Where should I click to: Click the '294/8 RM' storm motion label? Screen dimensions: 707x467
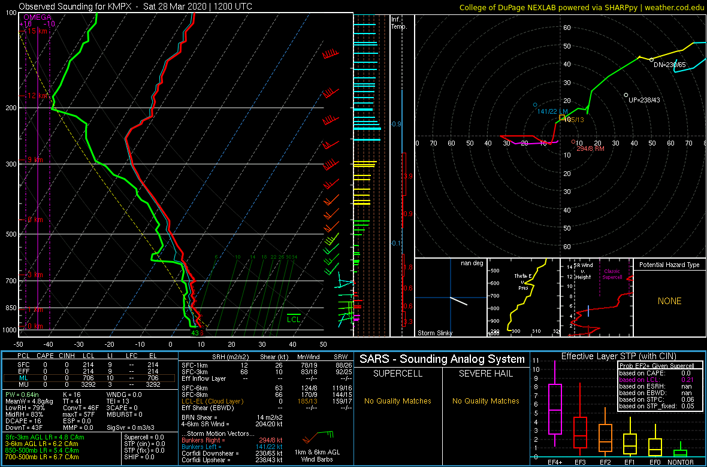590,148
